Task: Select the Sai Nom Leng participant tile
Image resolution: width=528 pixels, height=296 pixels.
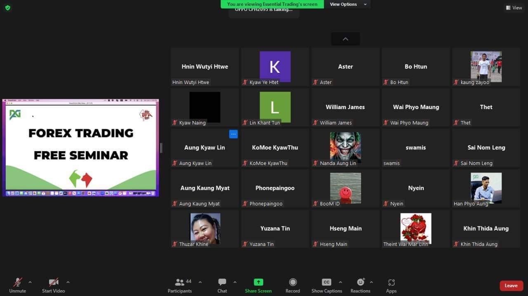Action: click(x=486, y=147)
